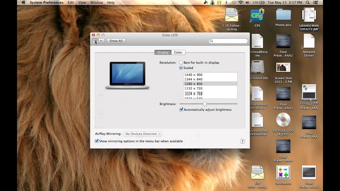The width and height of the screenshot is (340, 191).
Task: Click the battery status icon
Action: coord(262,3)
